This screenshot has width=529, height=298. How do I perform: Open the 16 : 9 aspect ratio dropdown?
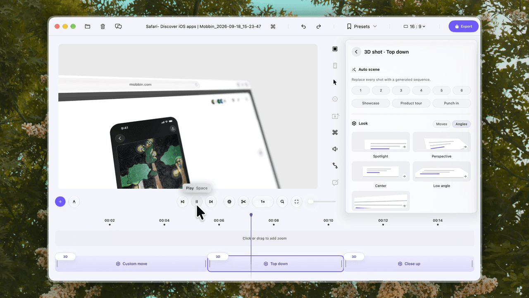pos(415,26)
